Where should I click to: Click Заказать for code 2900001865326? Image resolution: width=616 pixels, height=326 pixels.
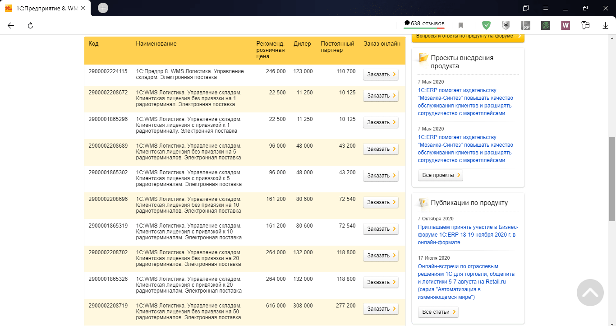pos(381,282)
